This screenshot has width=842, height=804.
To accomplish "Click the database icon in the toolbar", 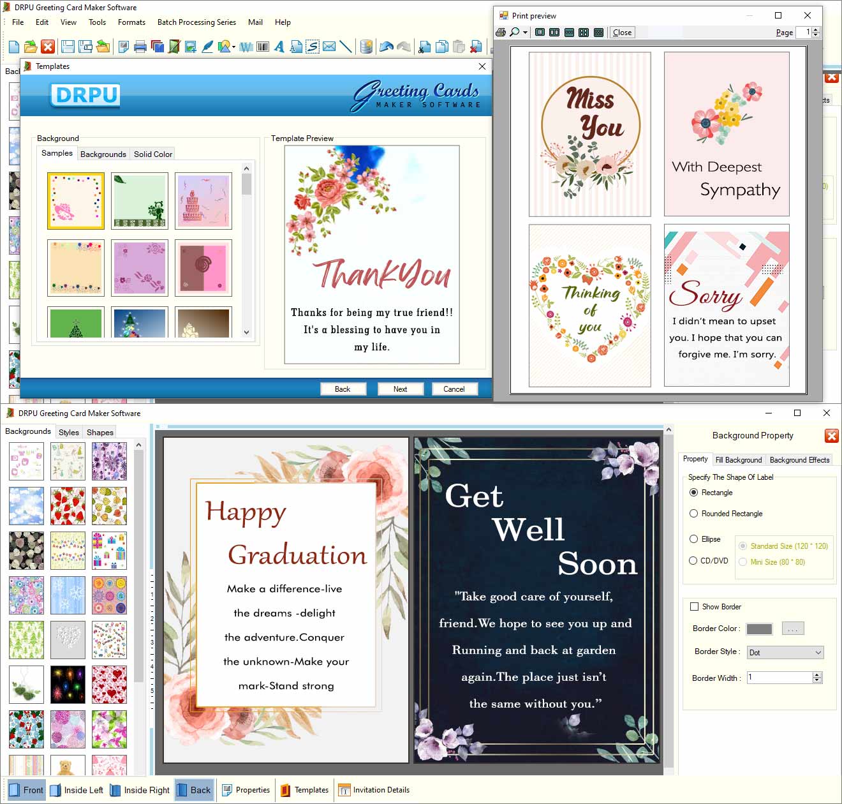I will click(x=366, y=47).
